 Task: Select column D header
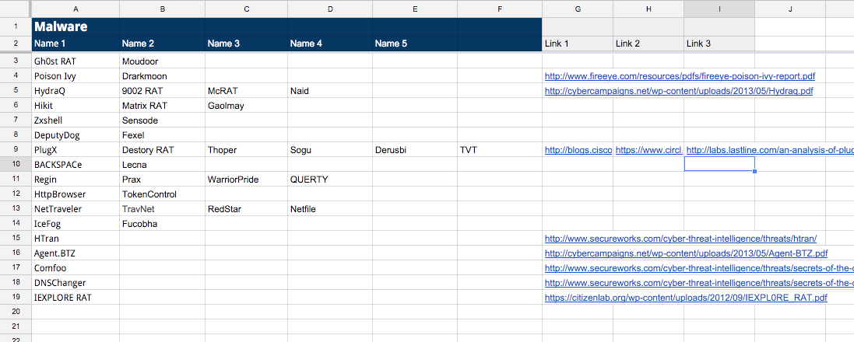pos(330,9)
